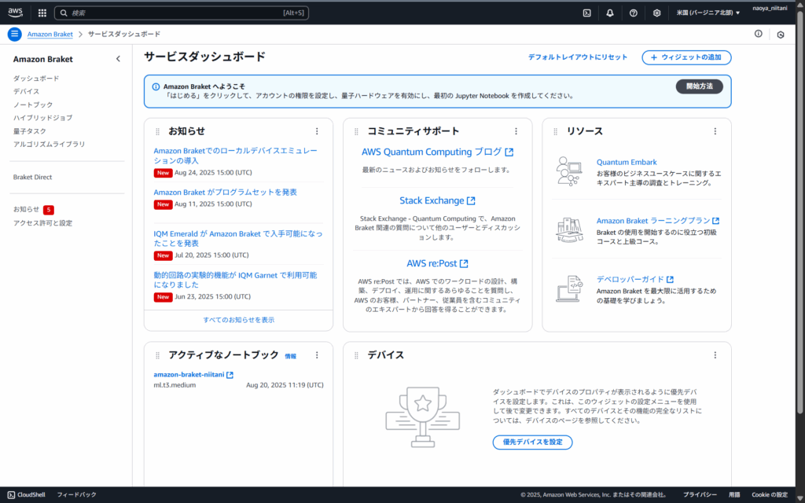Focus the top 検索 search field

click(182, 13)
